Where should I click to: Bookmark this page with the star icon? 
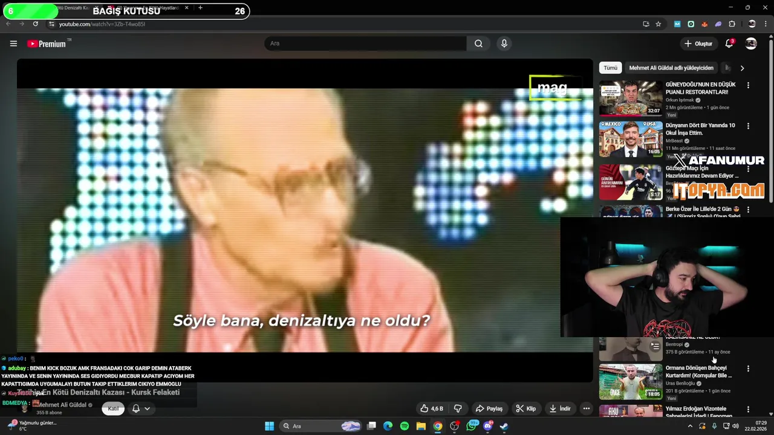pos(659,24)
